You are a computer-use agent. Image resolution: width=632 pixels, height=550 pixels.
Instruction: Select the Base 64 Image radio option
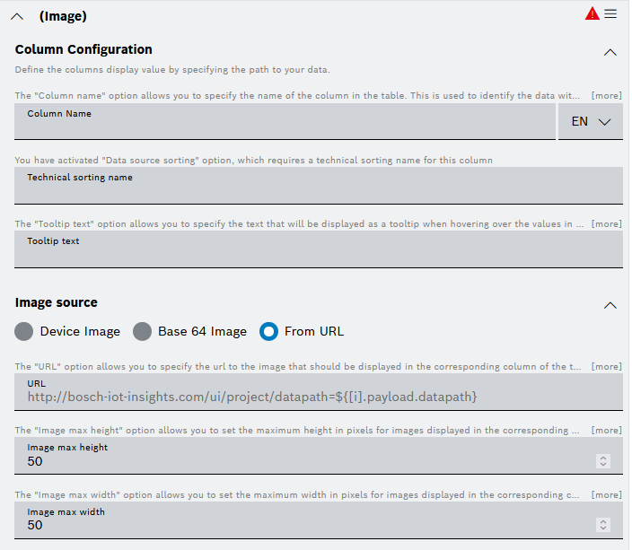(142, 331)
